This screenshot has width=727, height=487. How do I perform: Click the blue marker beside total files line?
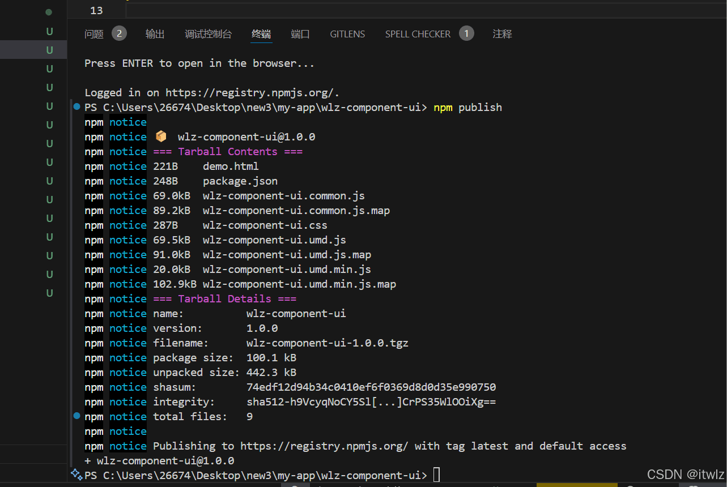77,416
